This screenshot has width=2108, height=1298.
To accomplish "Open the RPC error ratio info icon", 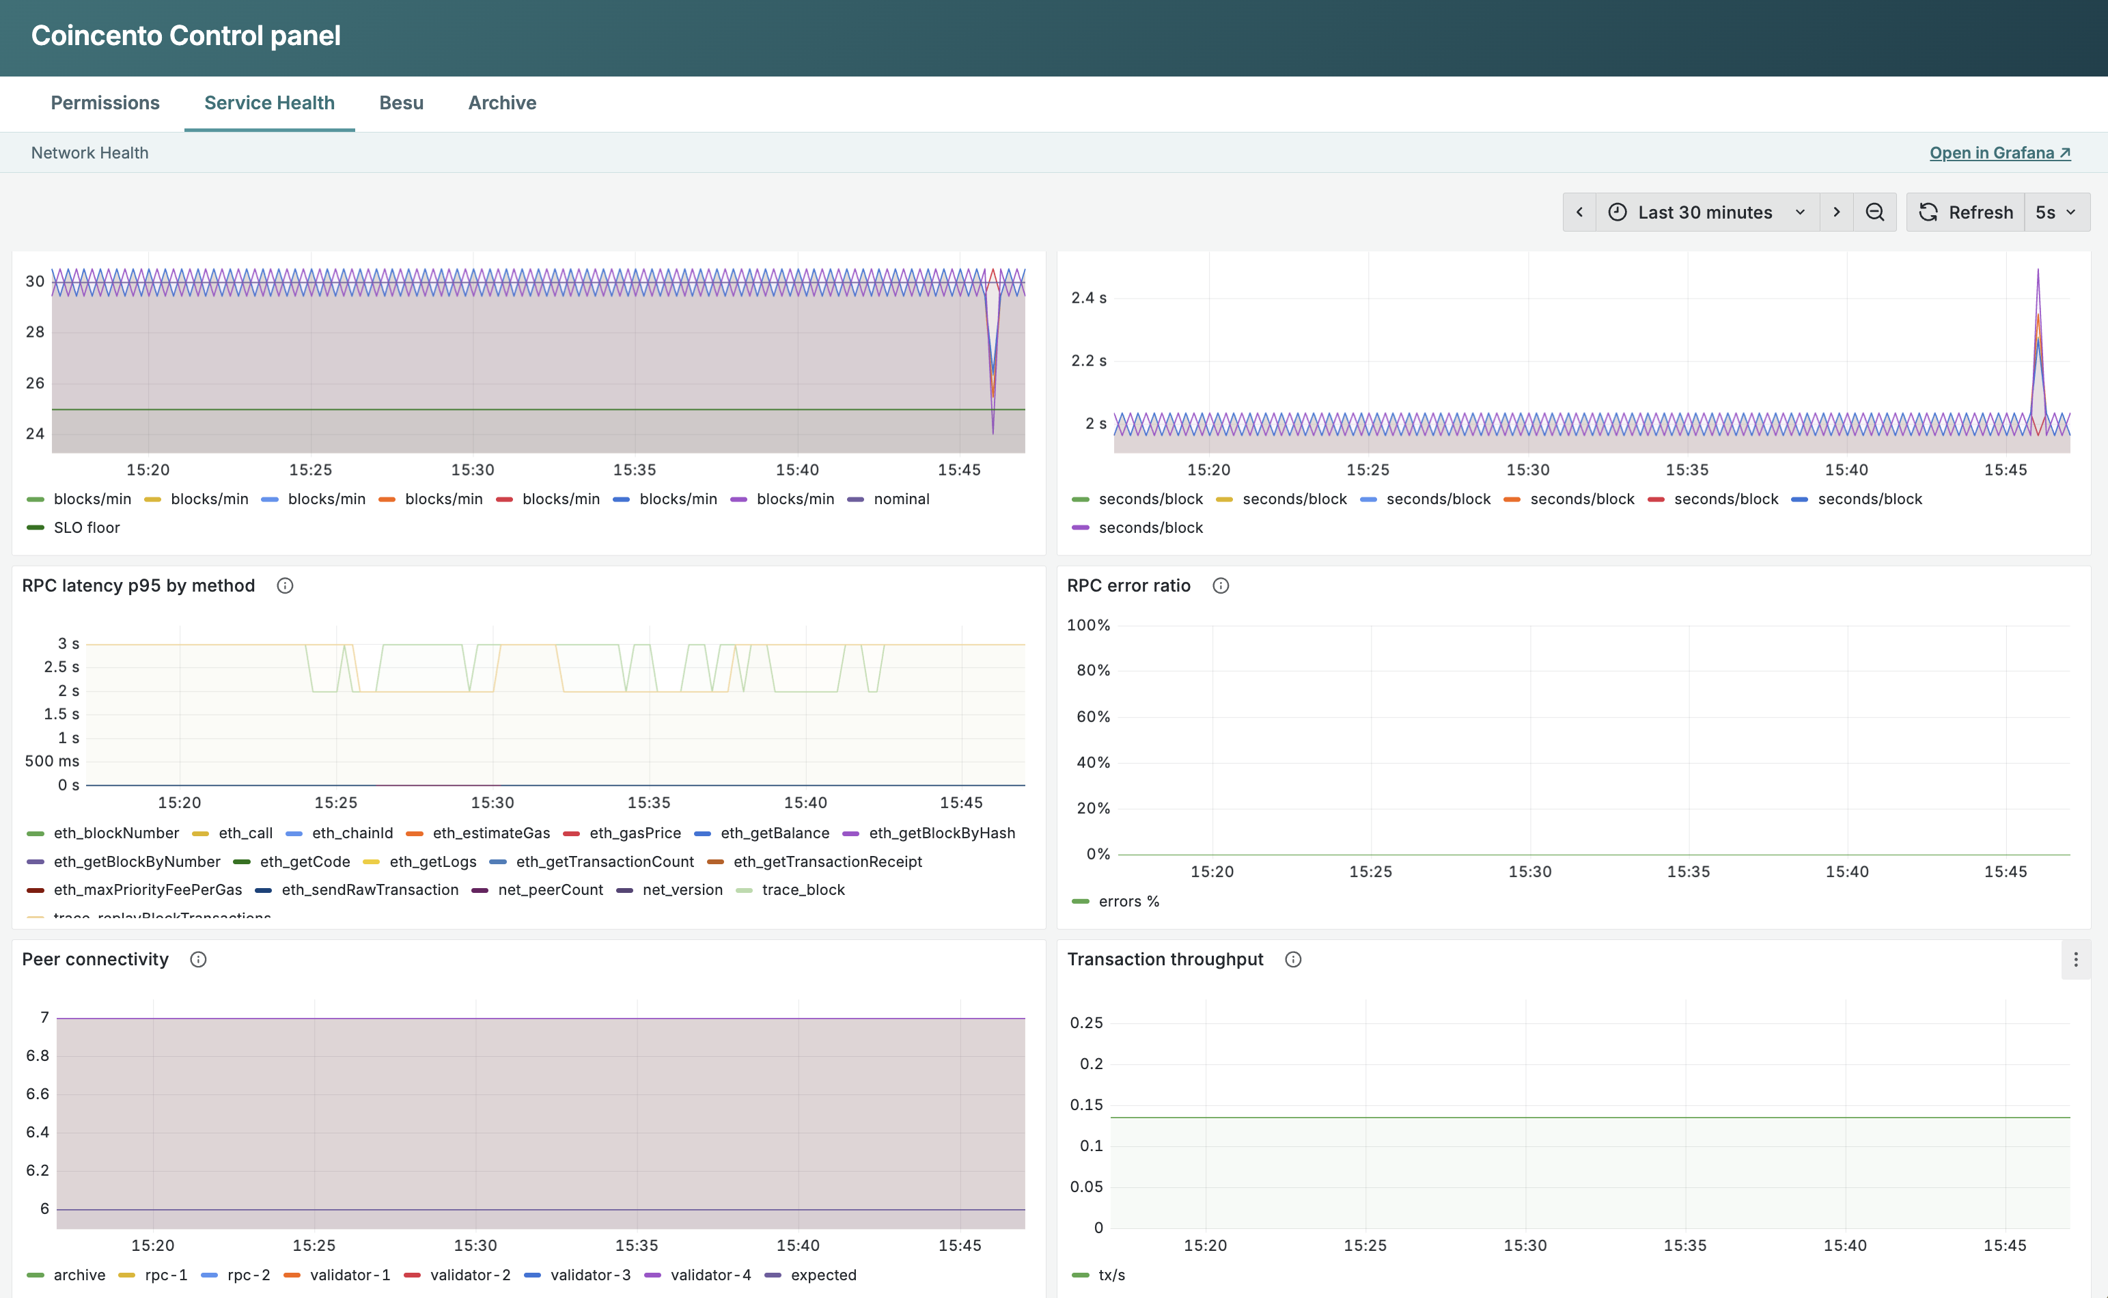I will pos(1221,585).
